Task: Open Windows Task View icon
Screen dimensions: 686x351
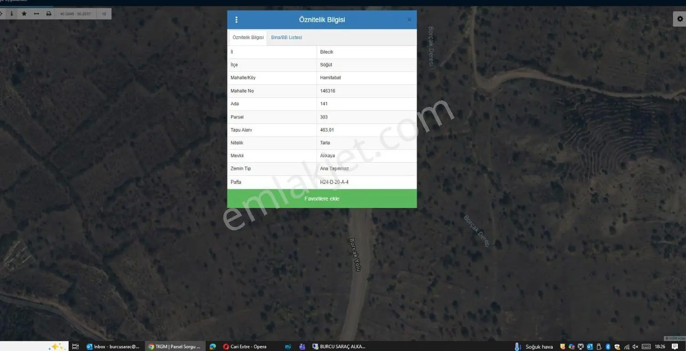Action: pos(76,346)
